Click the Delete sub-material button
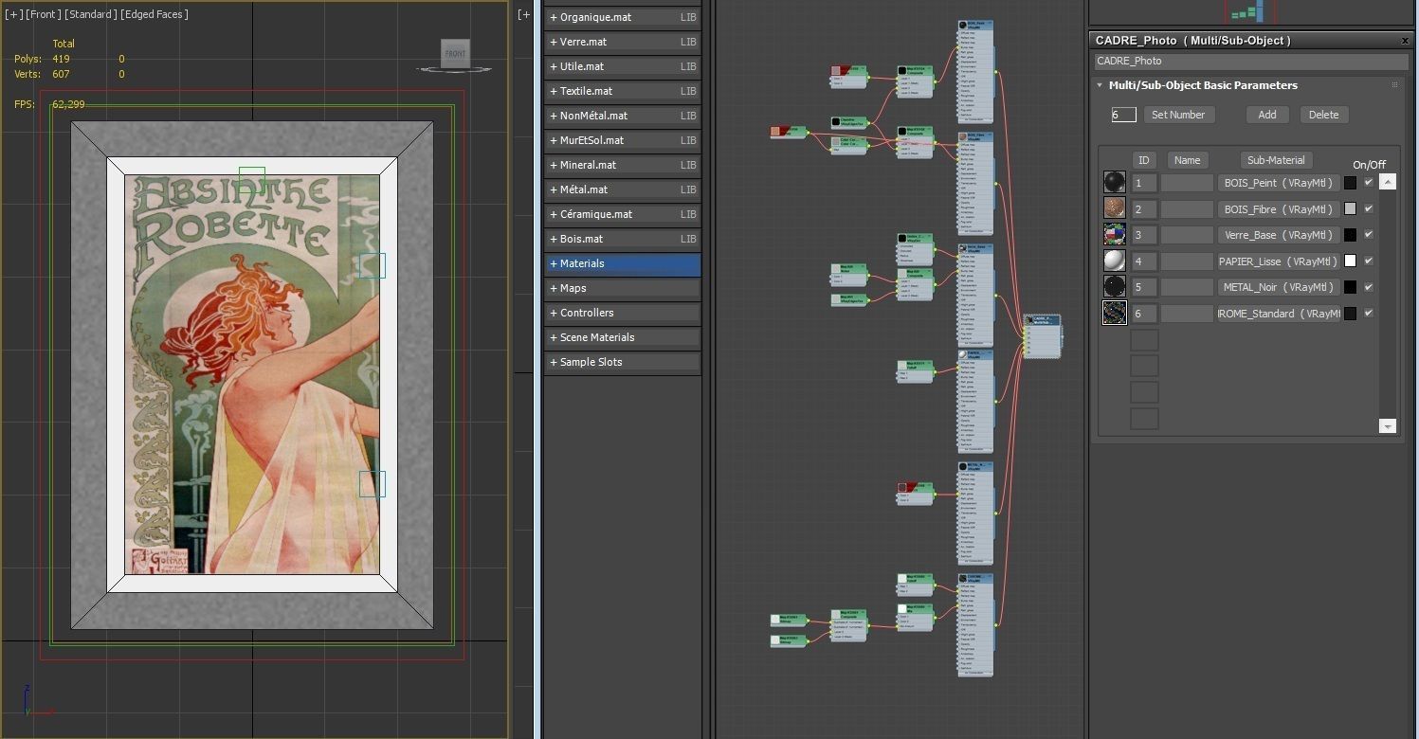Viewport: 1419px width, 739px height. (x=1324, y=115)
